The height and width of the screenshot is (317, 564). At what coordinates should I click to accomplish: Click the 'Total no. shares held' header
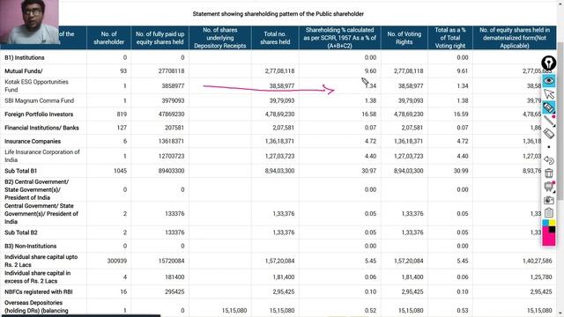point(275,38)
